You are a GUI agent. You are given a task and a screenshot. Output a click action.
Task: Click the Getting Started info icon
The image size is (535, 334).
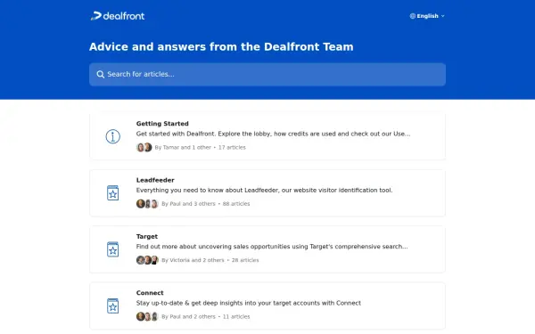(x=113, y=136)
